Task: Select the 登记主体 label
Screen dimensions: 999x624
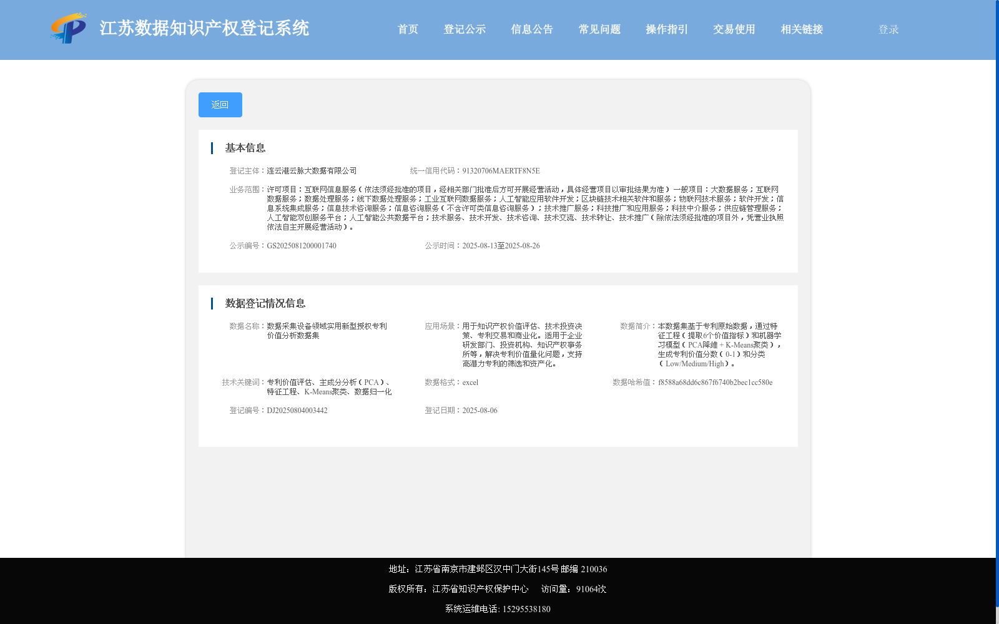Action: point(246,171)
